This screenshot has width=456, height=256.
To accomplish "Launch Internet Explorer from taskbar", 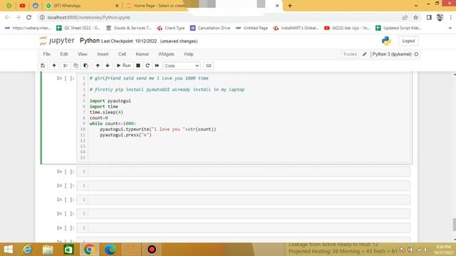I will click(x=28, y=250).
